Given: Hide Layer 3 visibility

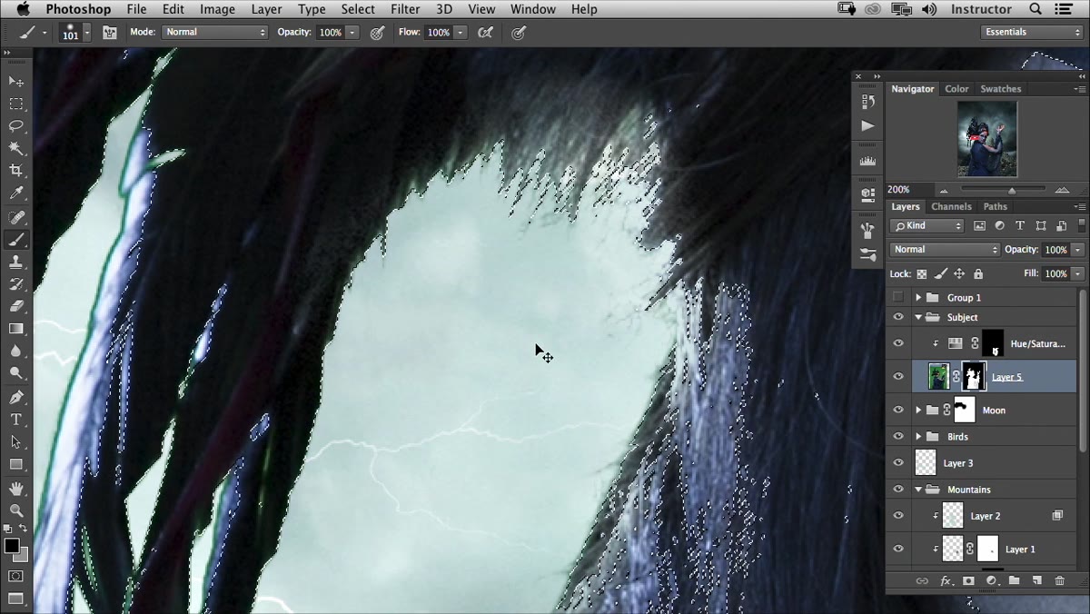Looking at the screenshot, I should click(898, 462).
